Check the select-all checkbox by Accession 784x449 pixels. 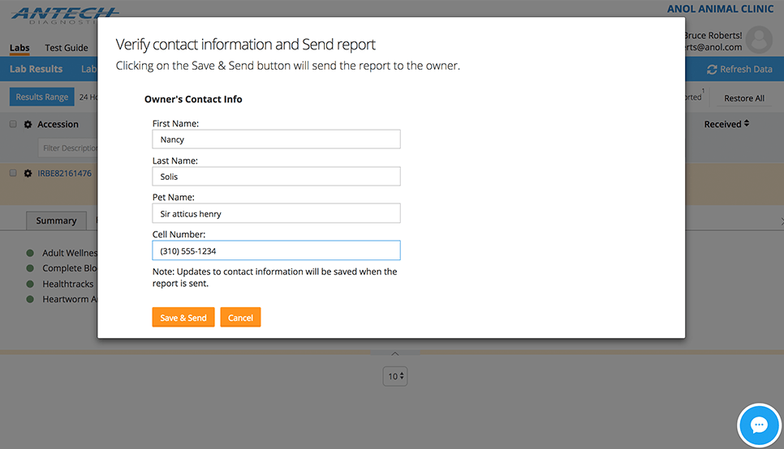coord(13,125)
